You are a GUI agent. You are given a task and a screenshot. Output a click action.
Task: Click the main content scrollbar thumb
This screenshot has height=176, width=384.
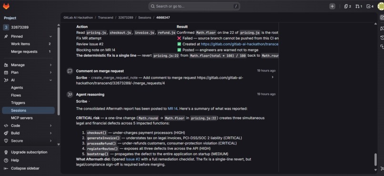pyautogui.click(x=375, y=160)
